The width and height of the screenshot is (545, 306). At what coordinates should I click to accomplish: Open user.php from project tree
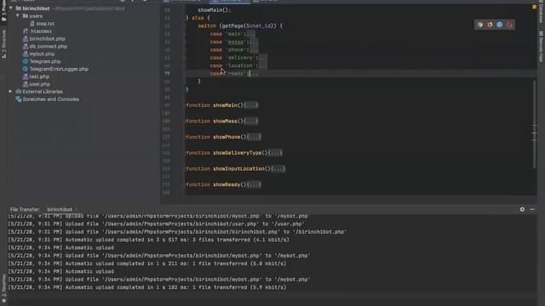point(40,84)
